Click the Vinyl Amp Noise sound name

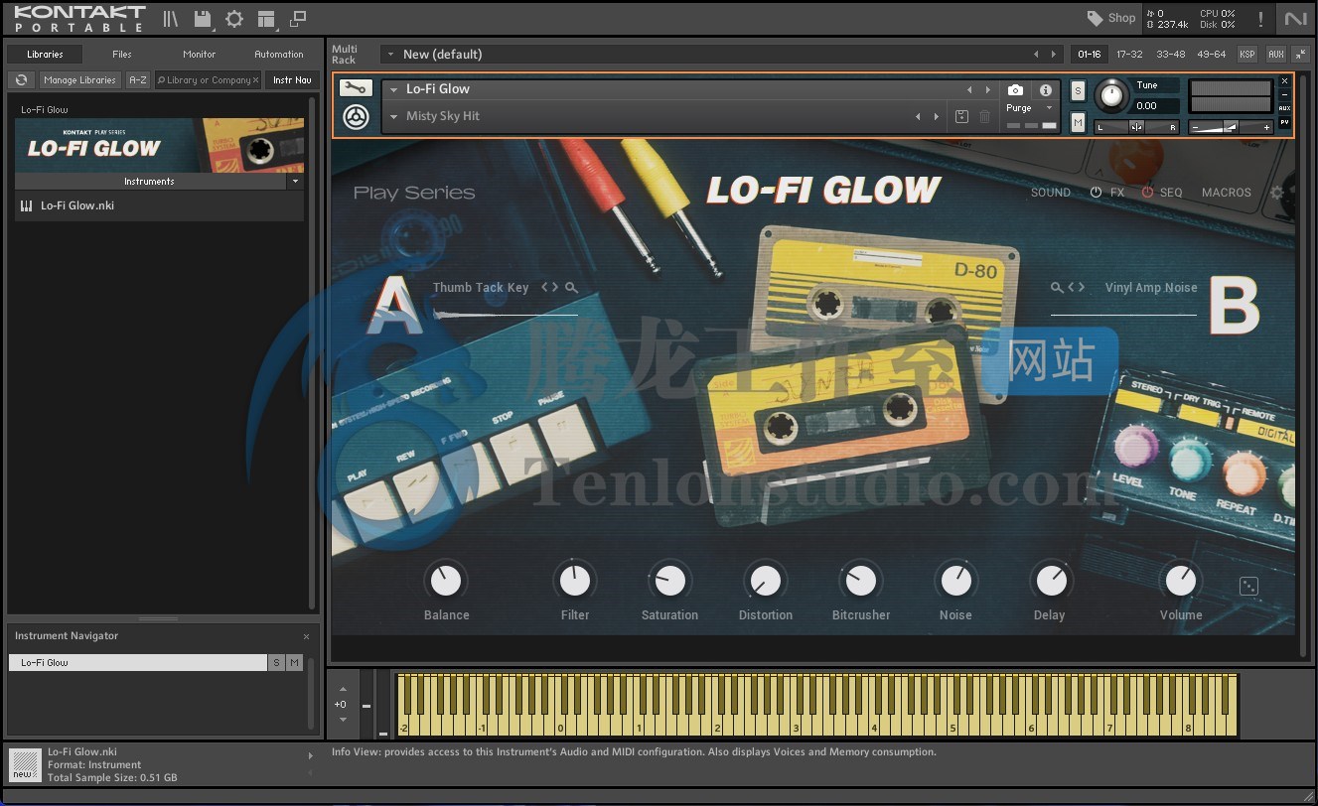(1151, 288)
